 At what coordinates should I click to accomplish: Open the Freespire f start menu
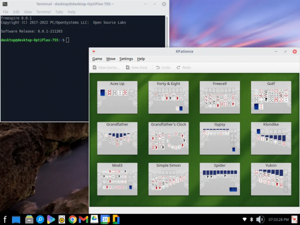5,219
